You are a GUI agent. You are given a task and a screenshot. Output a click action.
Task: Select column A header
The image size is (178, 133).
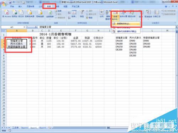click(x=17, y=31)
